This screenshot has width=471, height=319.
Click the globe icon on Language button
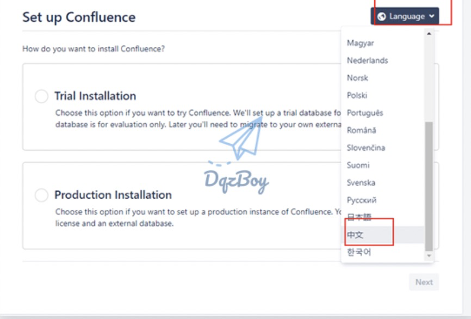click(x=381, y=16)
